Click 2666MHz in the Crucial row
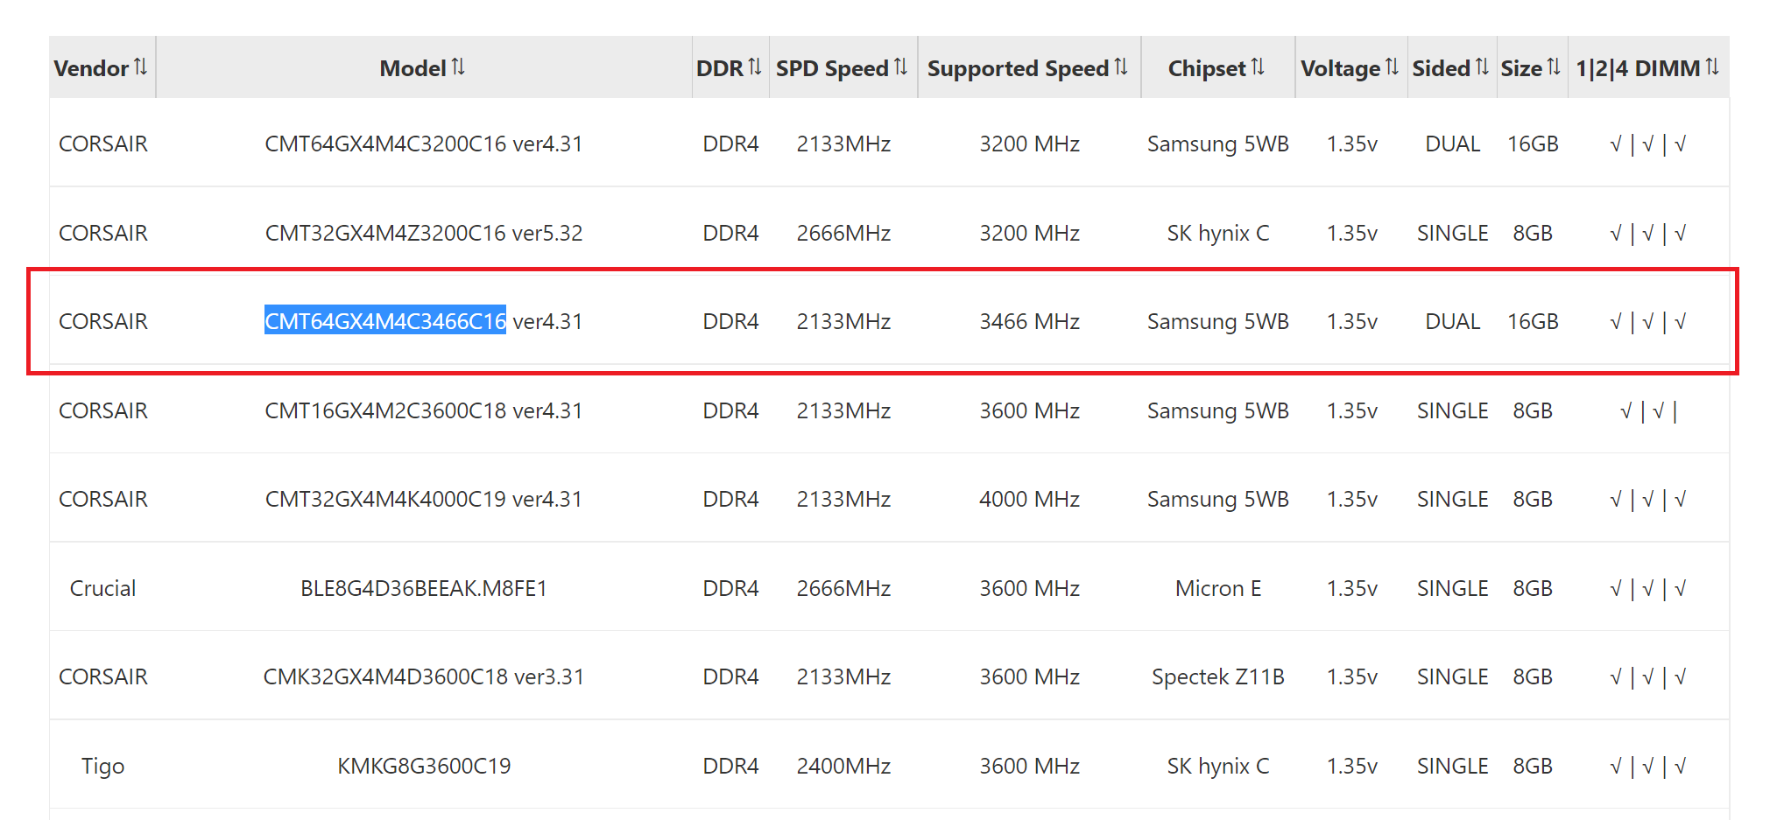The width and height of the screenshot is (1777, 820). 843,588
